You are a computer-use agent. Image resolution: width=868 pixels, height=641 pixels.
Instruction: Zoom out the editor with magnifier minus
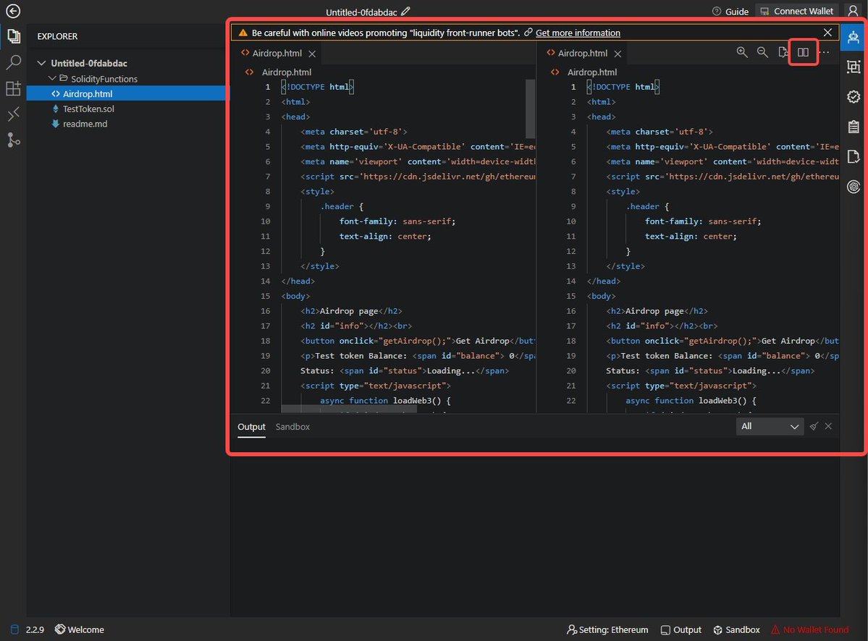[762, 52]
